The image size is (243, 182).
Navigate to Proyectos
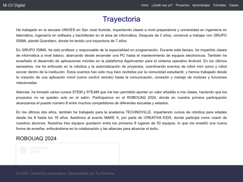coord(182,5)
